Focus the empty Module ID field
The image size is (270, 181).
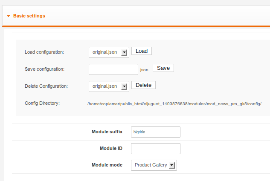pos(156,149)
